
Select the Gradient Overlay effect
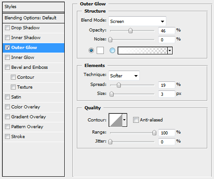[28, 117]
